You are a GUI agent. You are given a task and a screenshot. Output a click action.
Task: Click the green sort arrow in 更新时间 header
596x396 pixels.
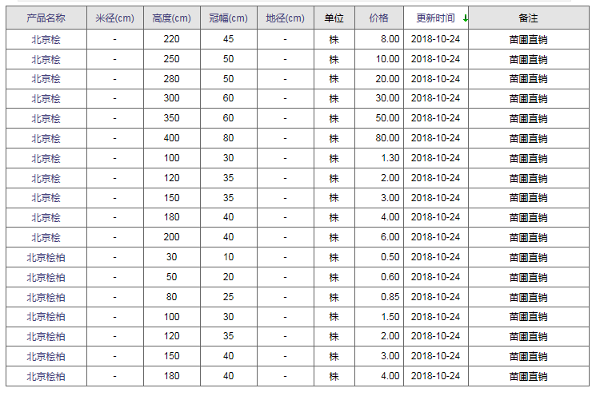pos(466,18)
